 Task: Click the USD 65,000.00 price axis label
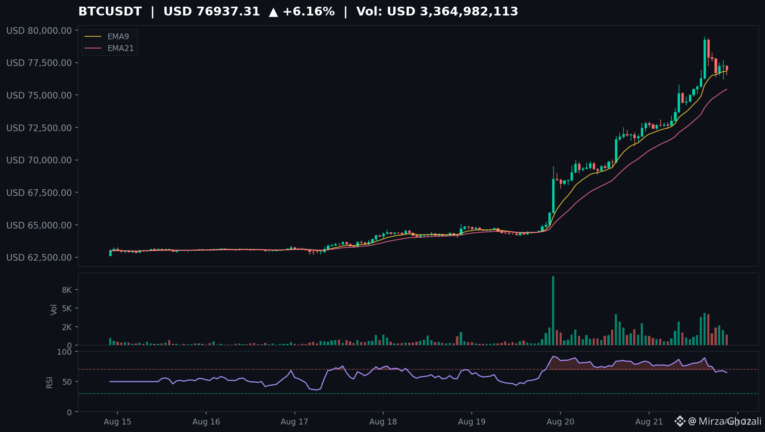pyautogui.click(x=39, y=225)
